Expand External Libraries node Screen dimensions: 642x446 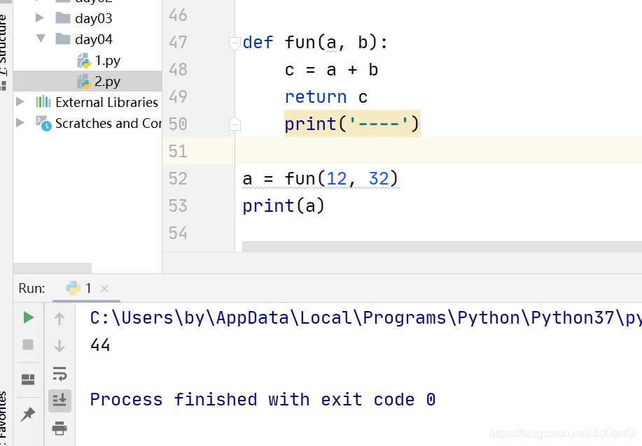pos(20,101)
